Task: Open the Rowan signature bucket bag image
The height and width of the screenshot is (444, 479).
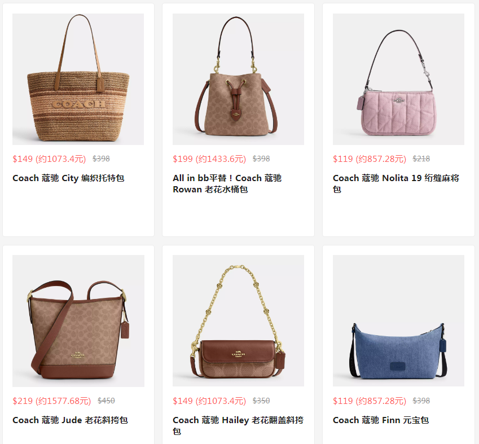Action: coord(238,79)
